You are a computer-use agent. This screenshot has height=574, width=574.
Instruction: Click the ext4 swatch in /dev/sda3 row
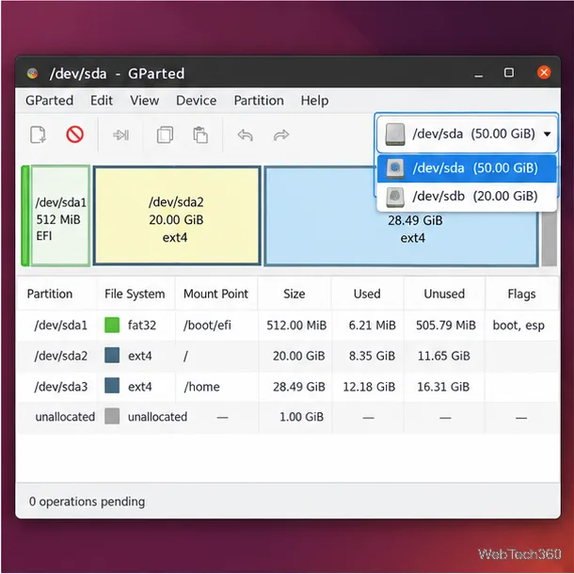[112, 386]
